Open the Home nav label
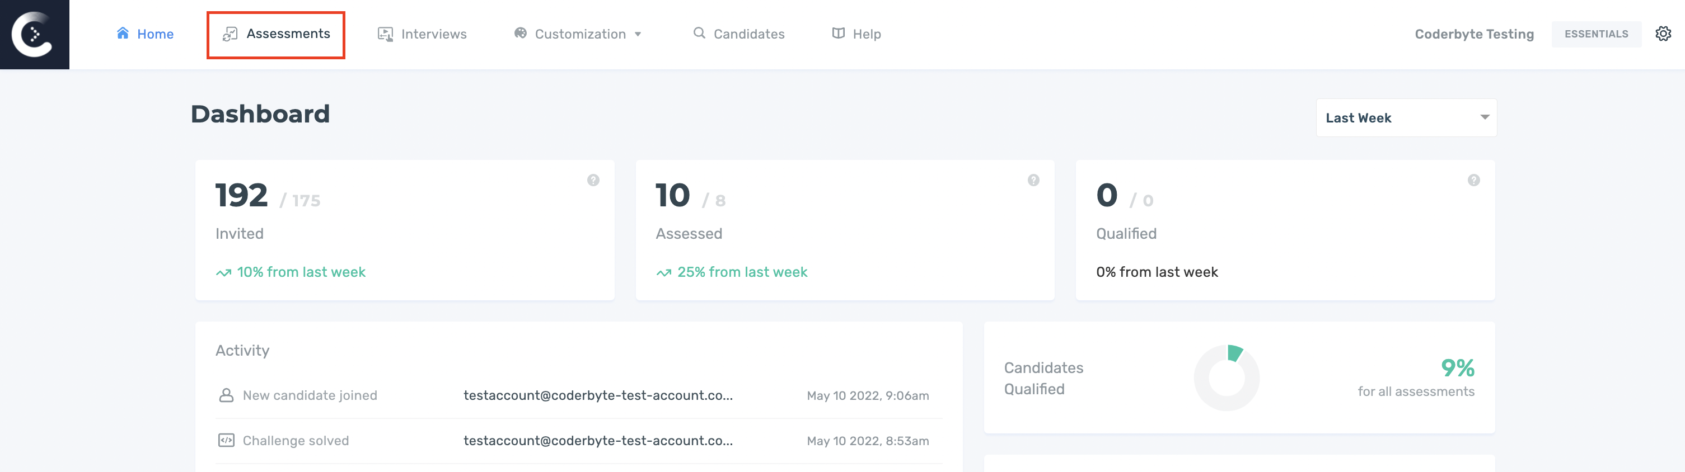This screenshot has height=472, width=1685. click(155, 34)
